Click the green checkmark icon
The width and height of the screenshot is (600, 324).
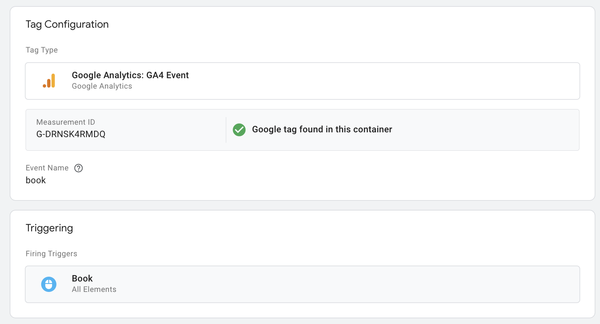pos(239,130)
